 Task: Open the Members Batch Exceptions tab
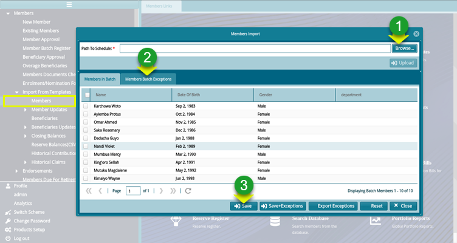(148, 79)
